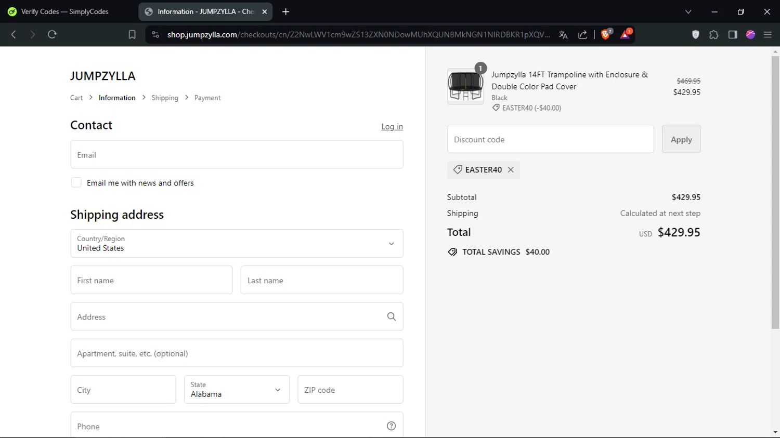Click the EASTER40 (-$40.00) line under product

click(x=527, y=108)
